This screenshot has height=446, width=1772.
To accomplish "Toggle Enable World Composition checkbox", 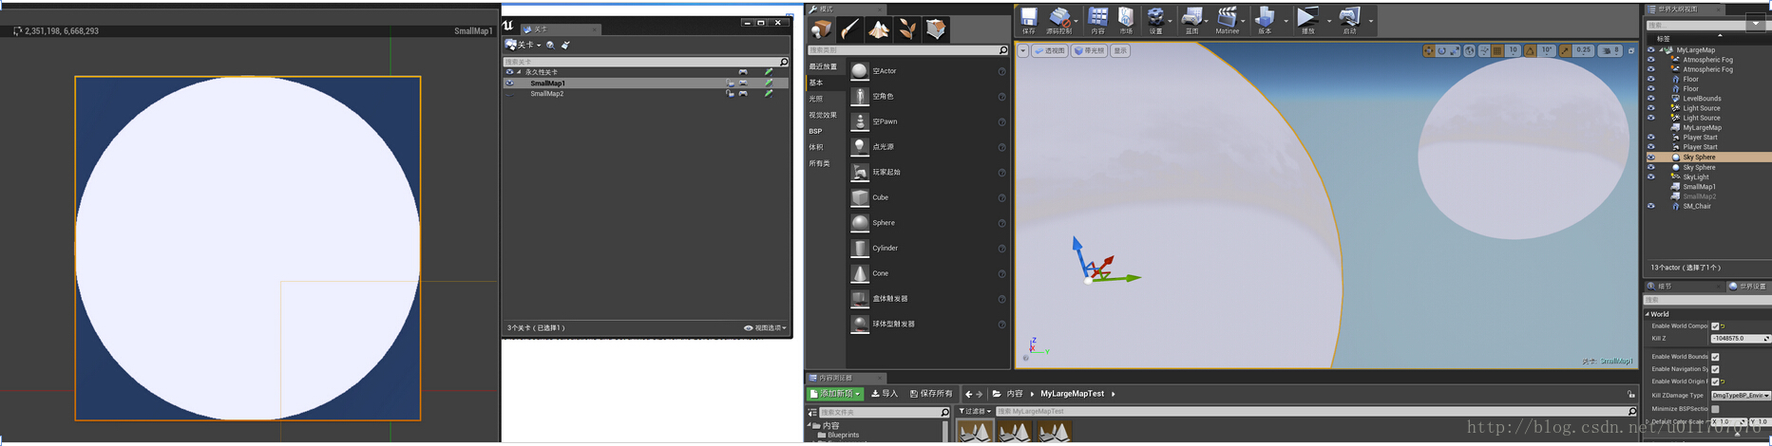I will 1715,325.
